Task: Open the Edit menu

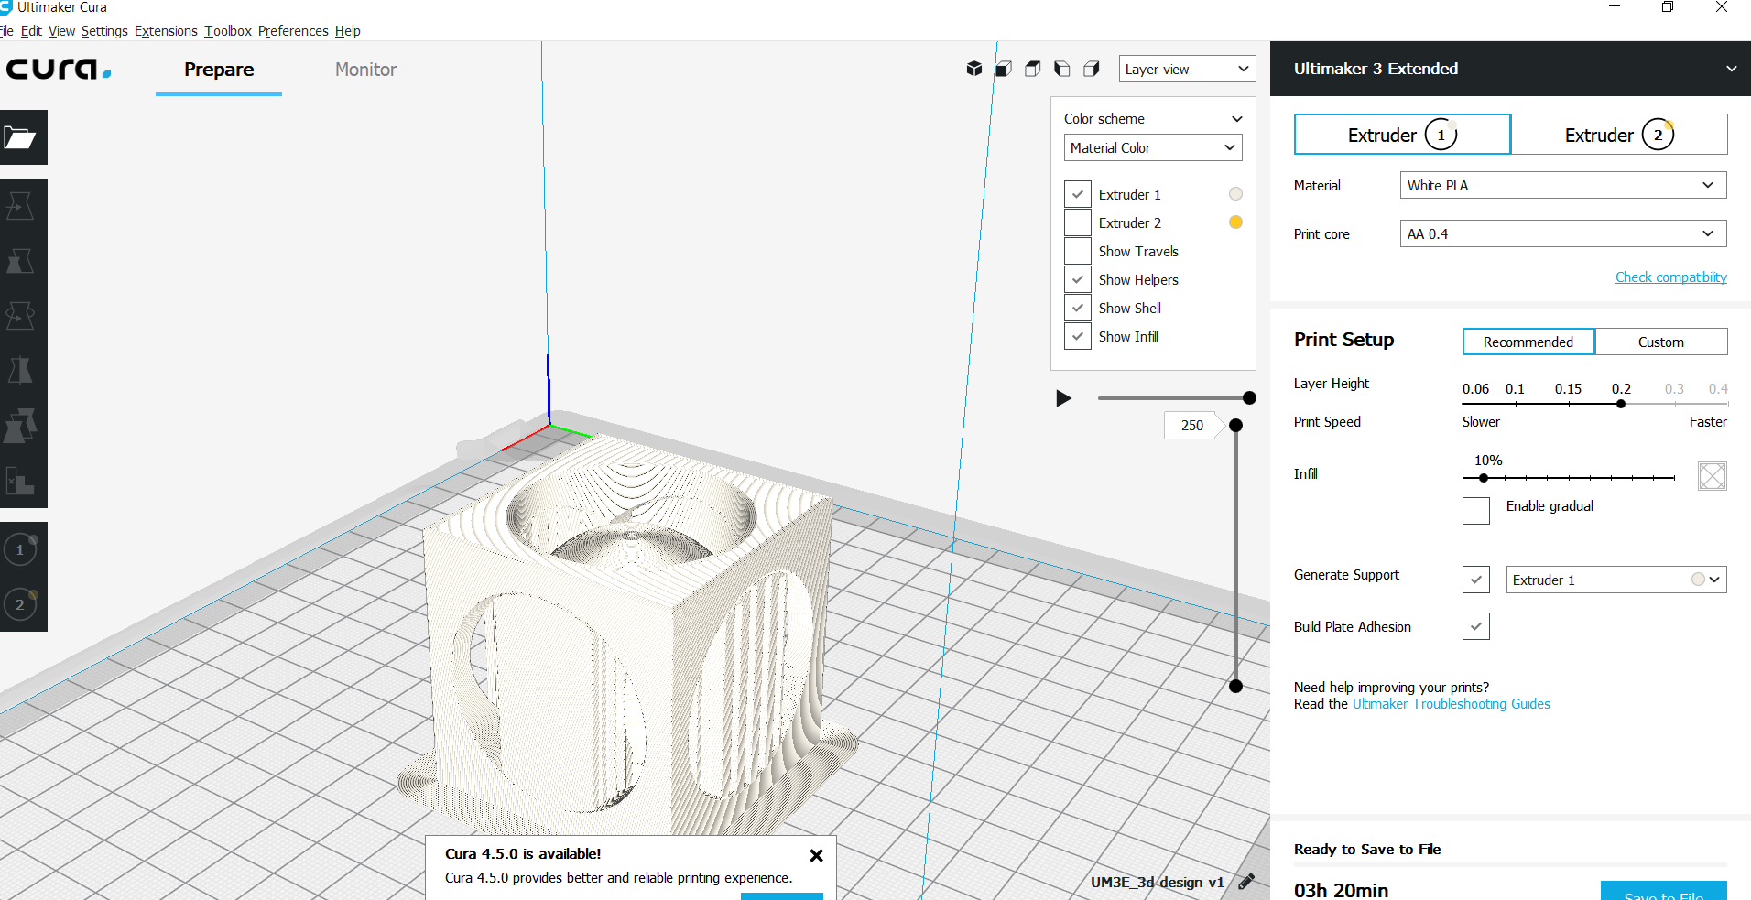Action: click(31, 31)
